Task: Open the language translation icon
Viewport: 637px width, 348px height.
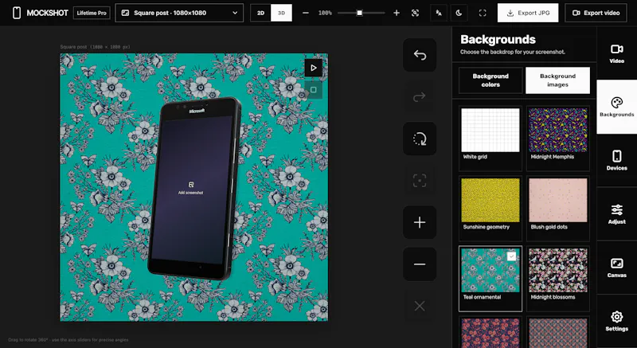Action: click(439, 13)
